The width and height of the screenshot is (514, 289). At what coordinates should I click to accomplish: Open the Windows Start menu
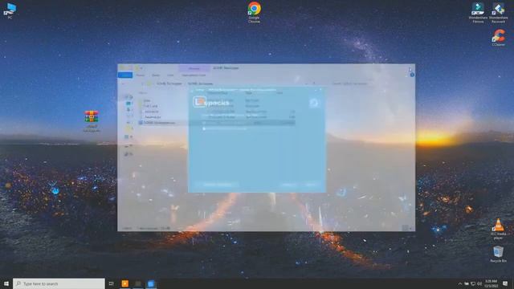tap(6, 283)
